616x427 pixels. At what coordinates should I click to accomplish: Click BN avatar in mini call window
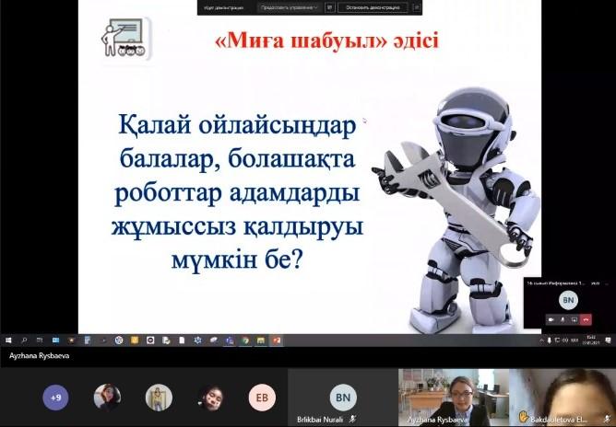tap(568, 300)
